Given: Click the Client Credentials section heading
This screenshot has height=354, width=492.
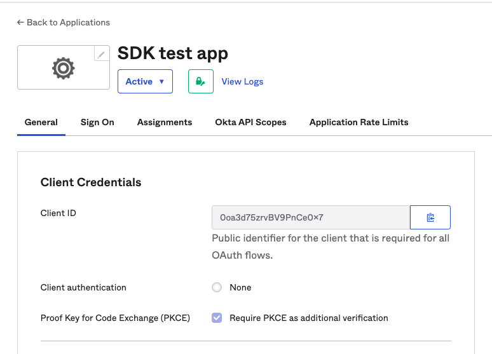Looking at the screenshot, I should pyautogui.click(x=91, y=182).
